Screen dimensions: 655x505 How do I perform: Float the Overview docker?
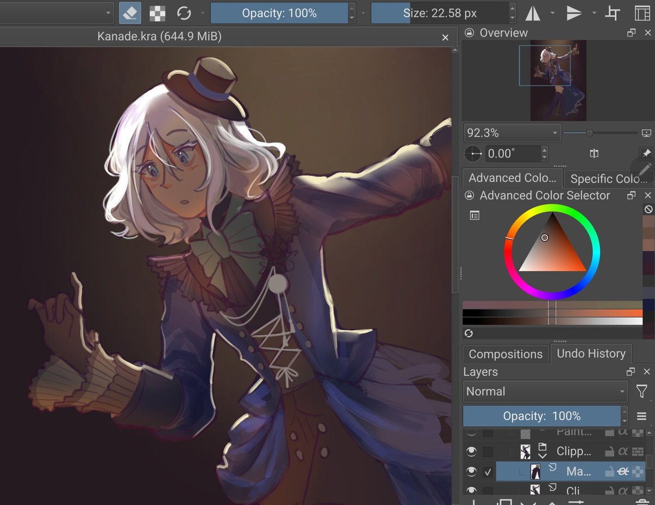632,33
